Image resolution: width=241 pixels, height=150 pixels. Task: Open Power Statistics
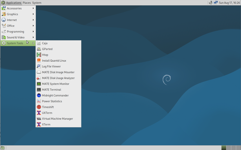[x=58, y=101]
